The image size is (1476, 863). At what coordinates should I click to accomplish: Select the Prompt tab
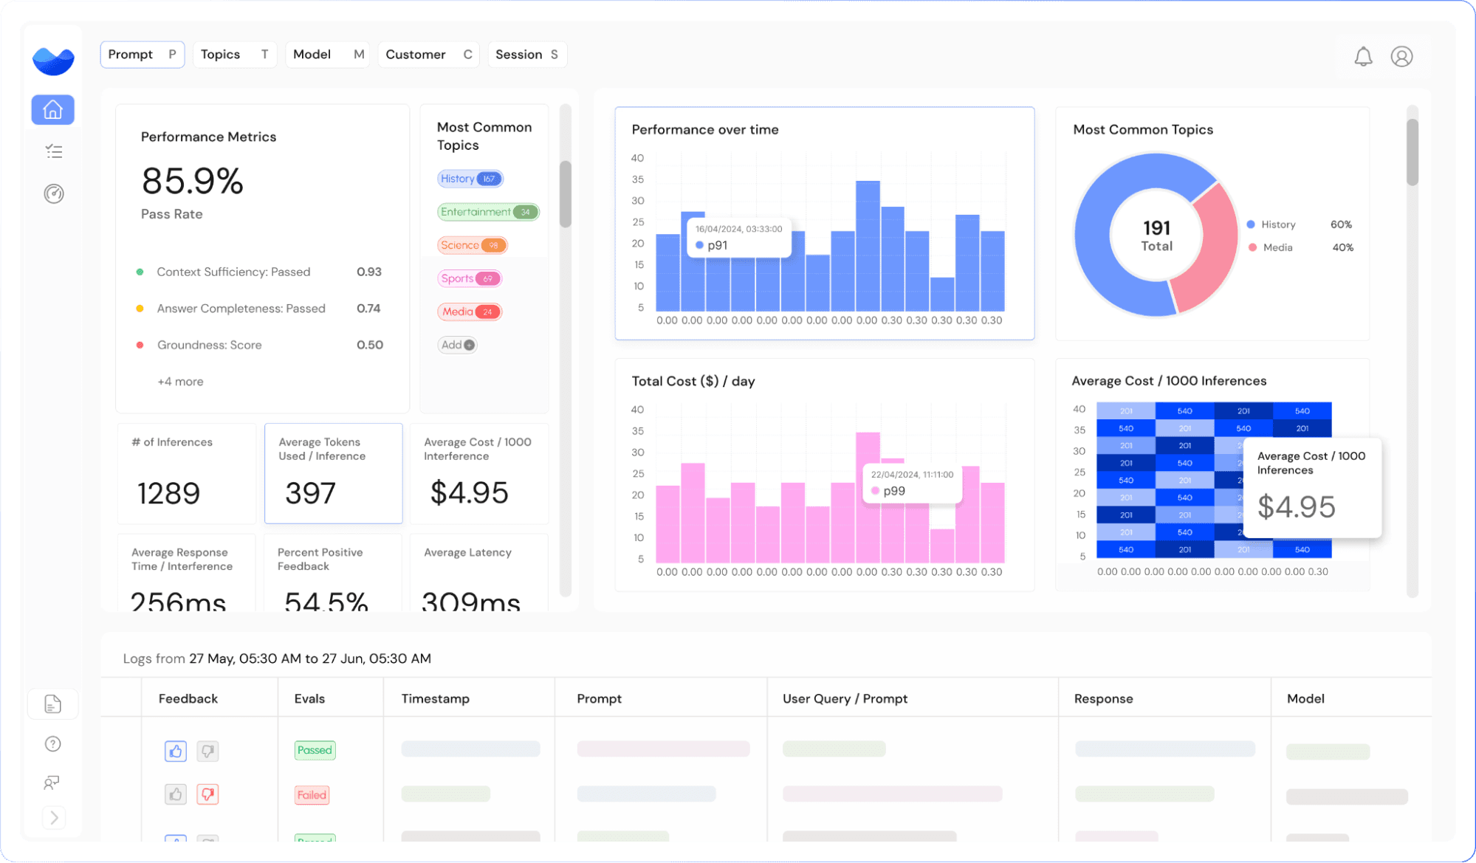point(143,55)
